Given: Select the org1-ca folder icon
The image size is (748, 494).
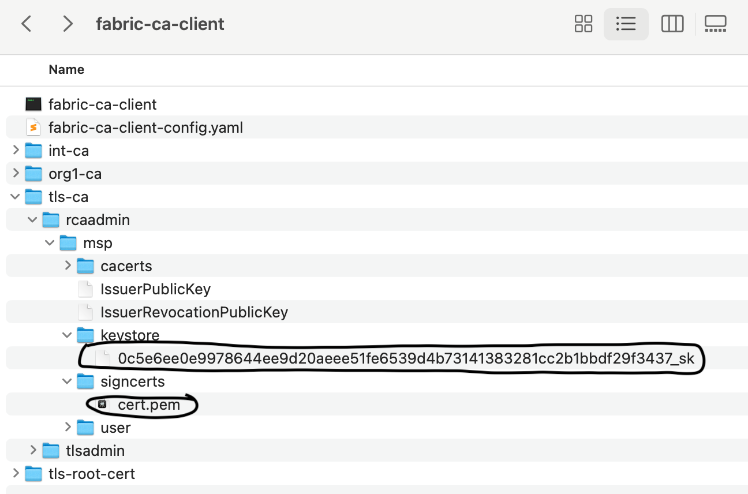Looking at the screenshot, I should (34, 174).
